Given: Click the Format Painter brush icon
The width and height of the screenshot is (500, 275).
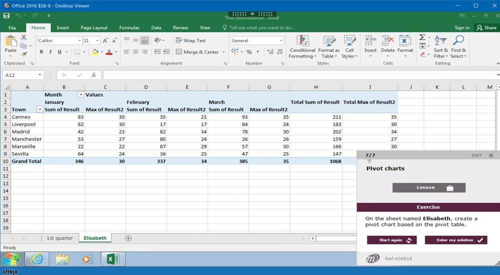Looking at the screenshot, I should (x=23, y=54).
